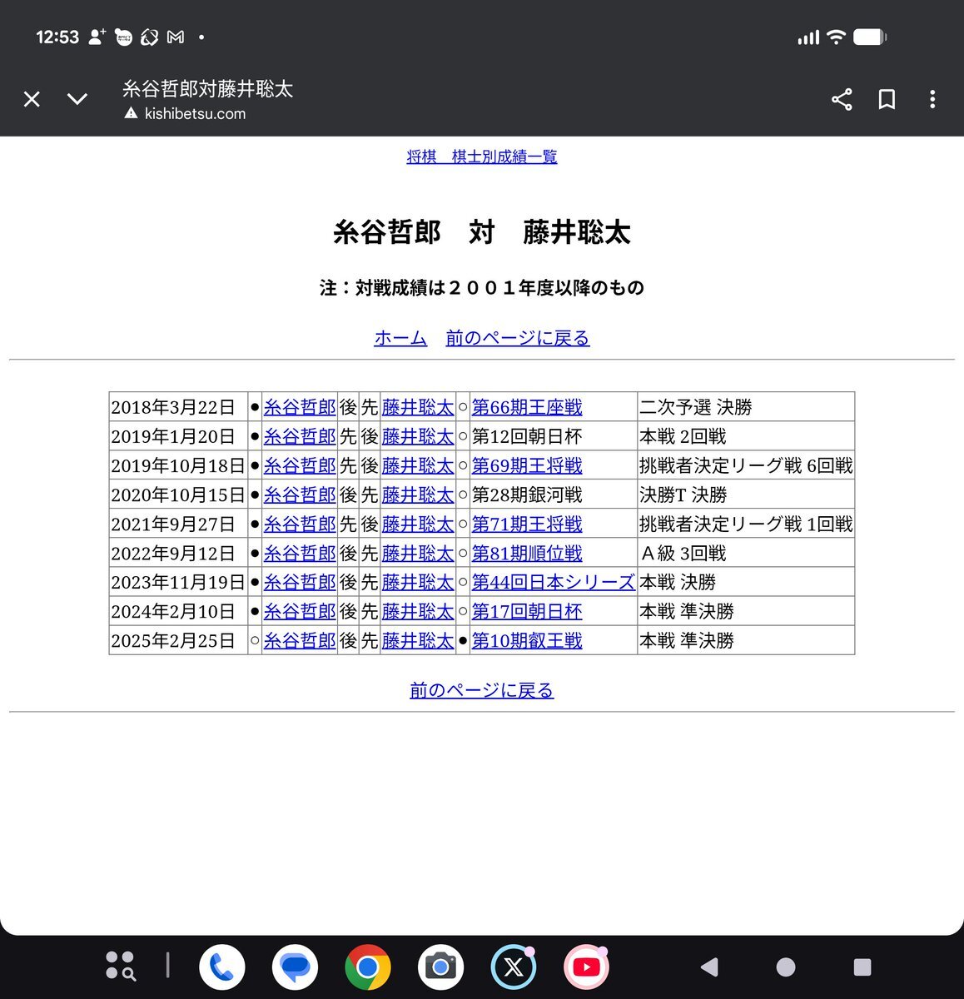Open Camera app in taskbar
This screenshot has height=999, width=964.
click(440, 967)
